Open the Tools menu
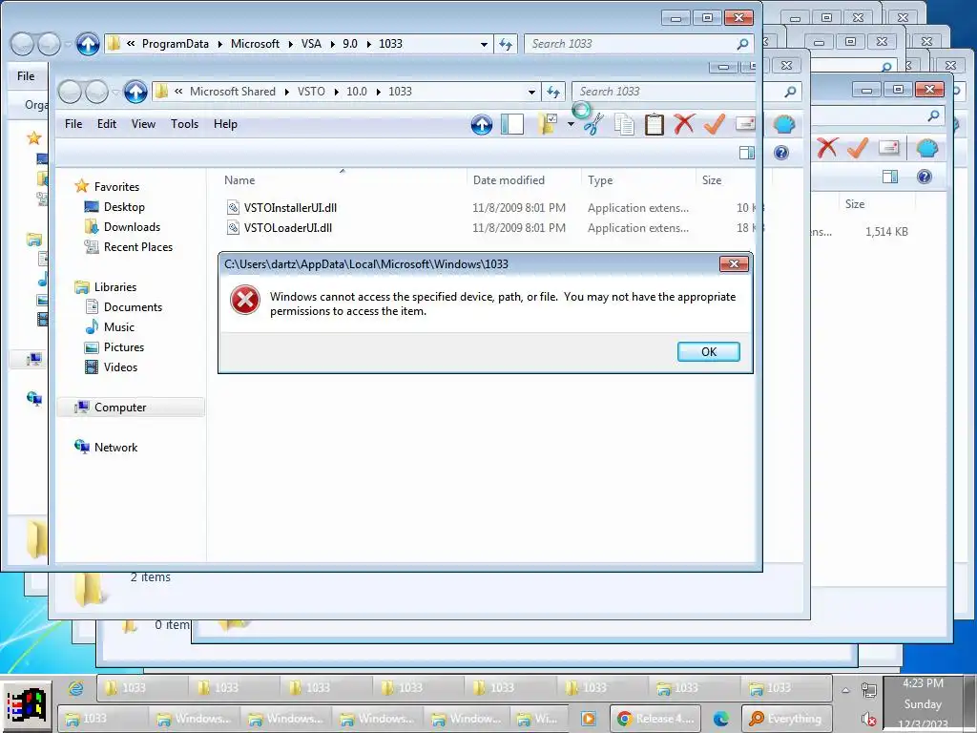This screenshot has width=977, height=733. tap(184, 124)
